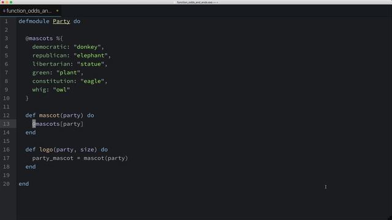Click the function name "logo"
The image size is (392, 220).
[x=46, y=150]
